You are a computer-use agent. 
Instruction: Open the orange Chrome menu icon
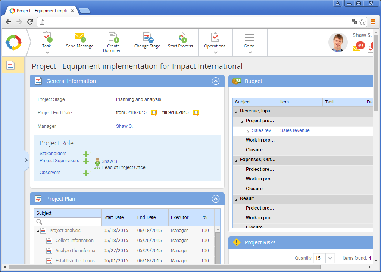click(x=373, y=22)
